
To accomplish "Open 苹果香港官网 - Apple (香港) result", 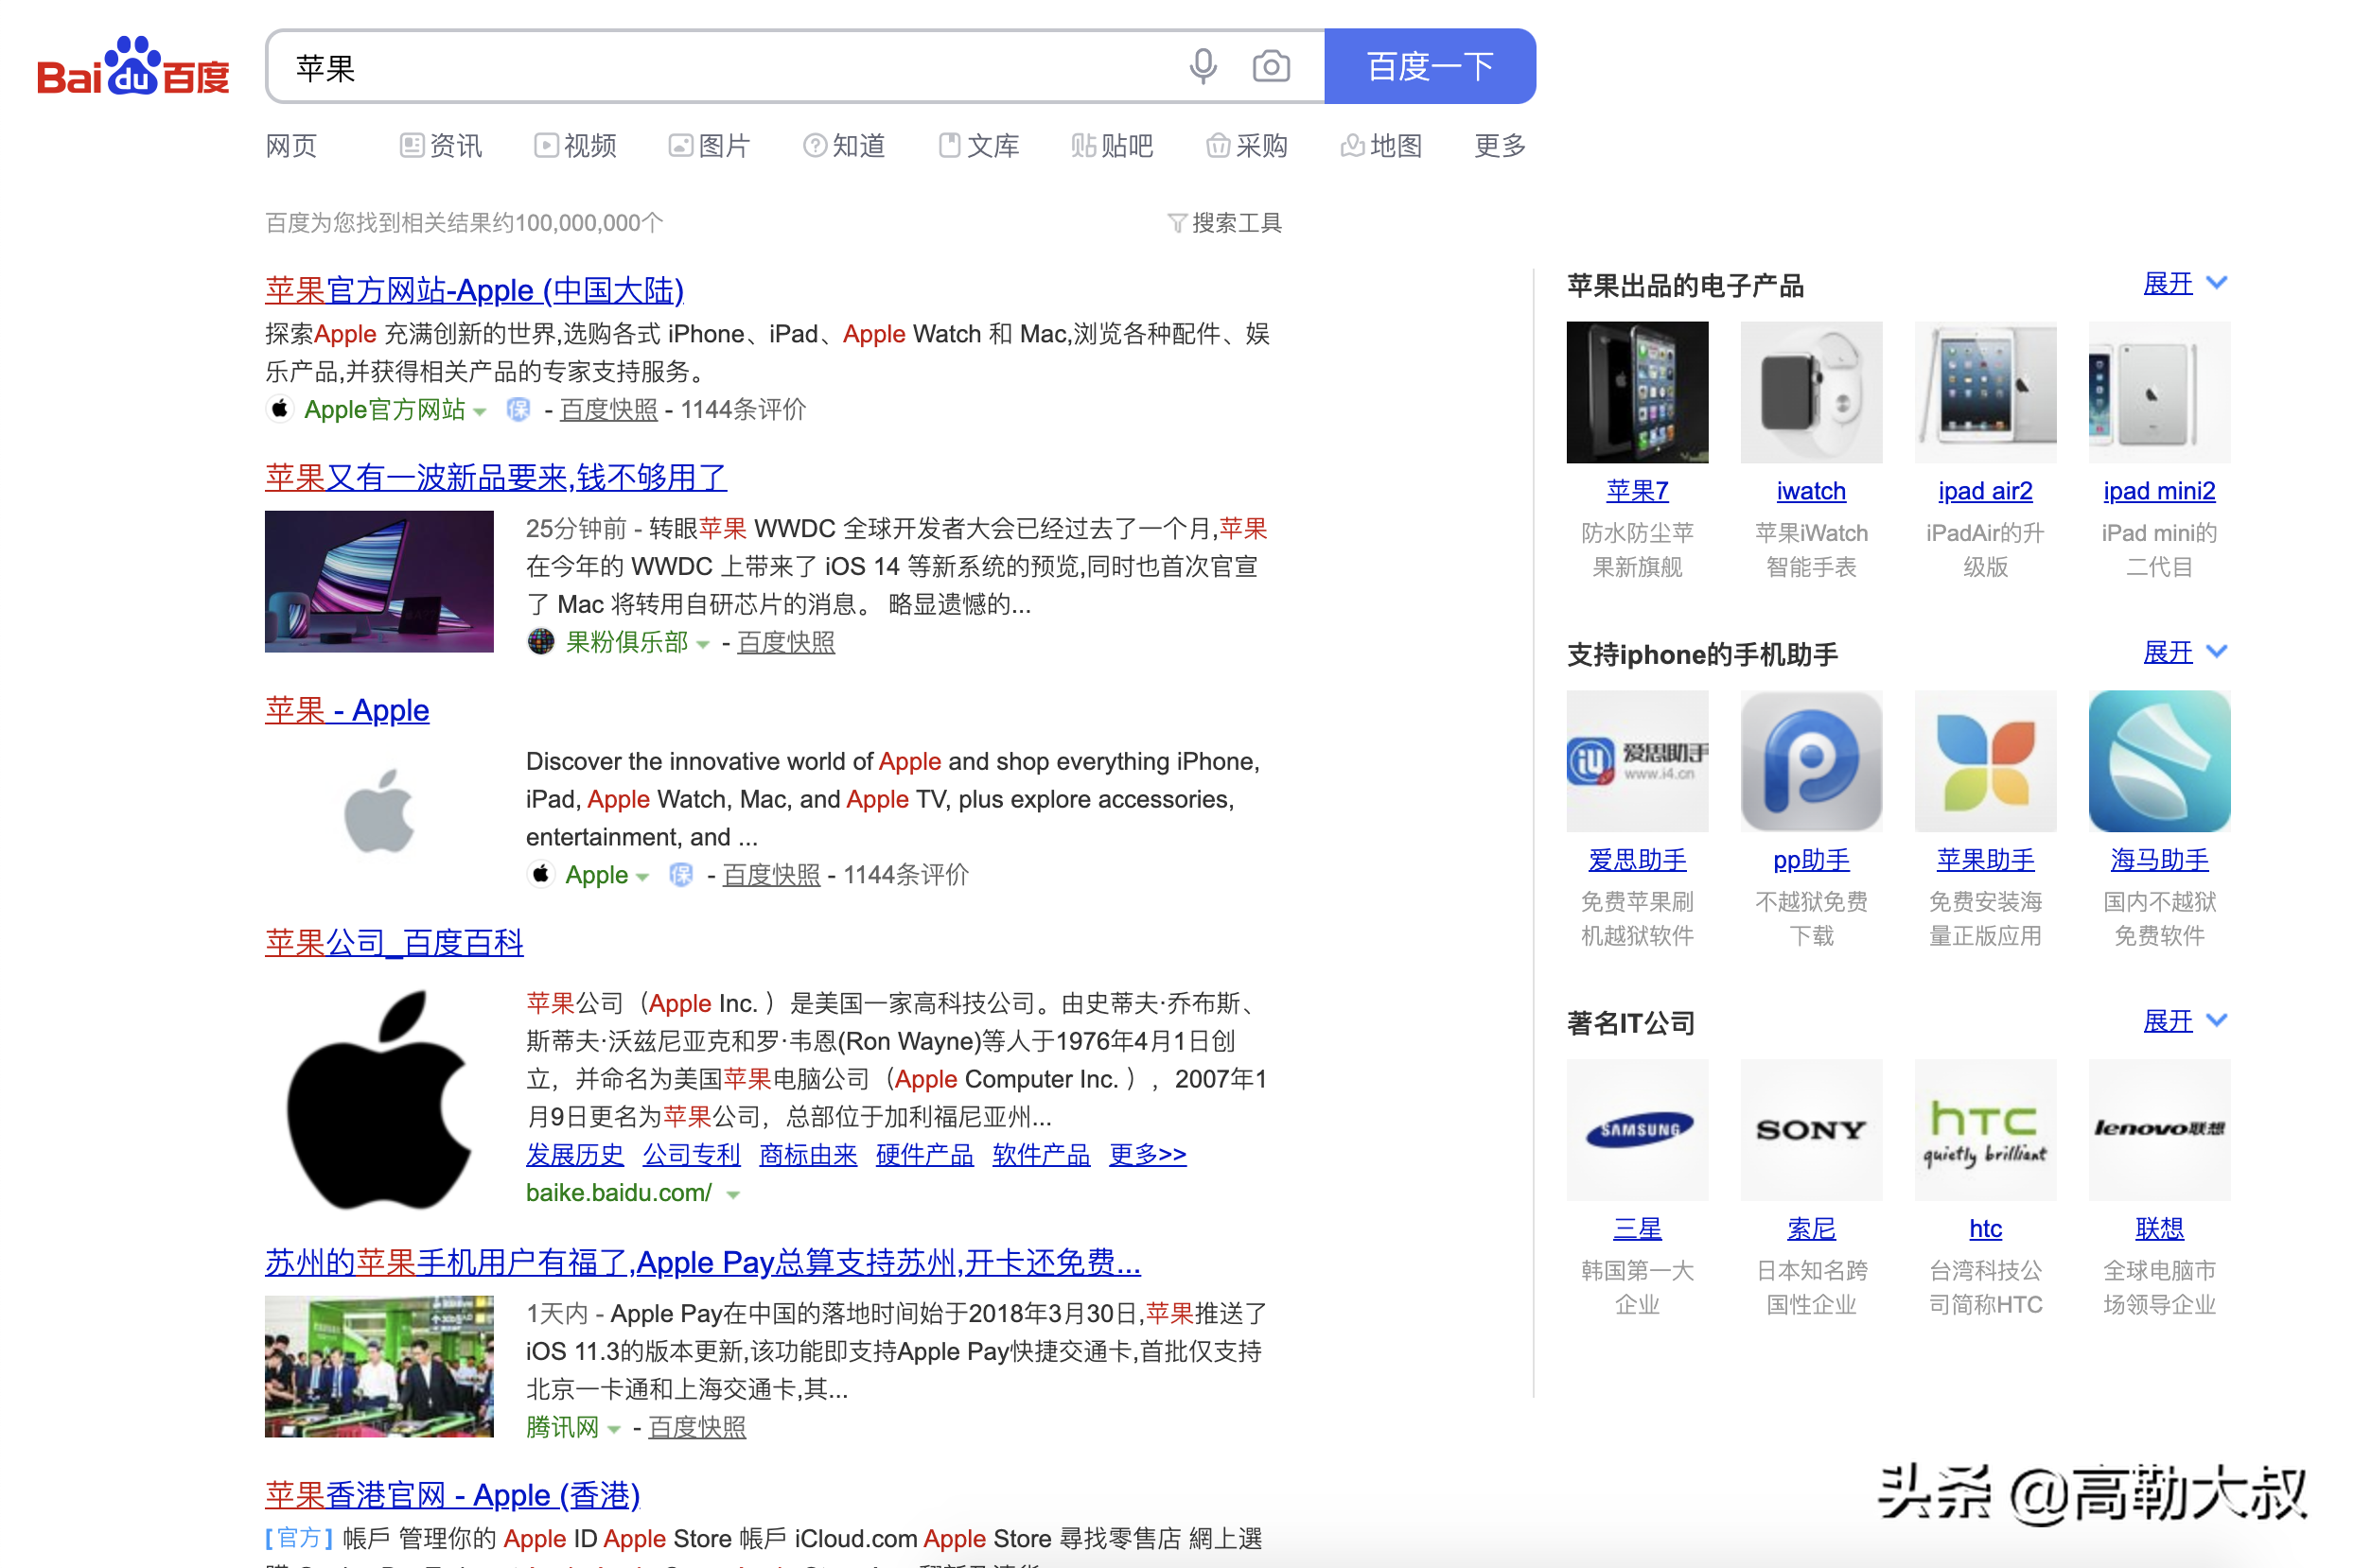I will coord(452,1495).
